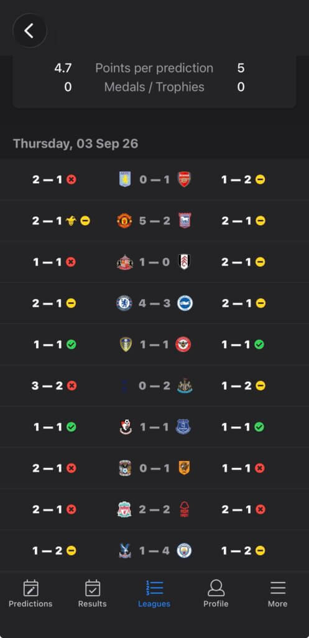Tap the Manchester City badge
Screen dimensions: 309x638
tap(185, 551)
